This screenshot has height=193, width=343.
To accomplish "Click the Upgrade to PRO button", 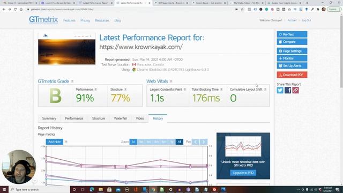I will pyautogui.click(x=243, y=173).
